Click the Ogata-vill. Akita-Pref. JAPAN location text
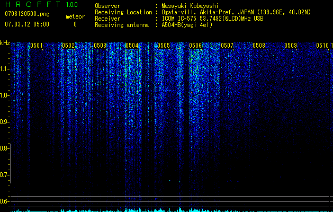333x212 pixels. (x=236, y=12)
